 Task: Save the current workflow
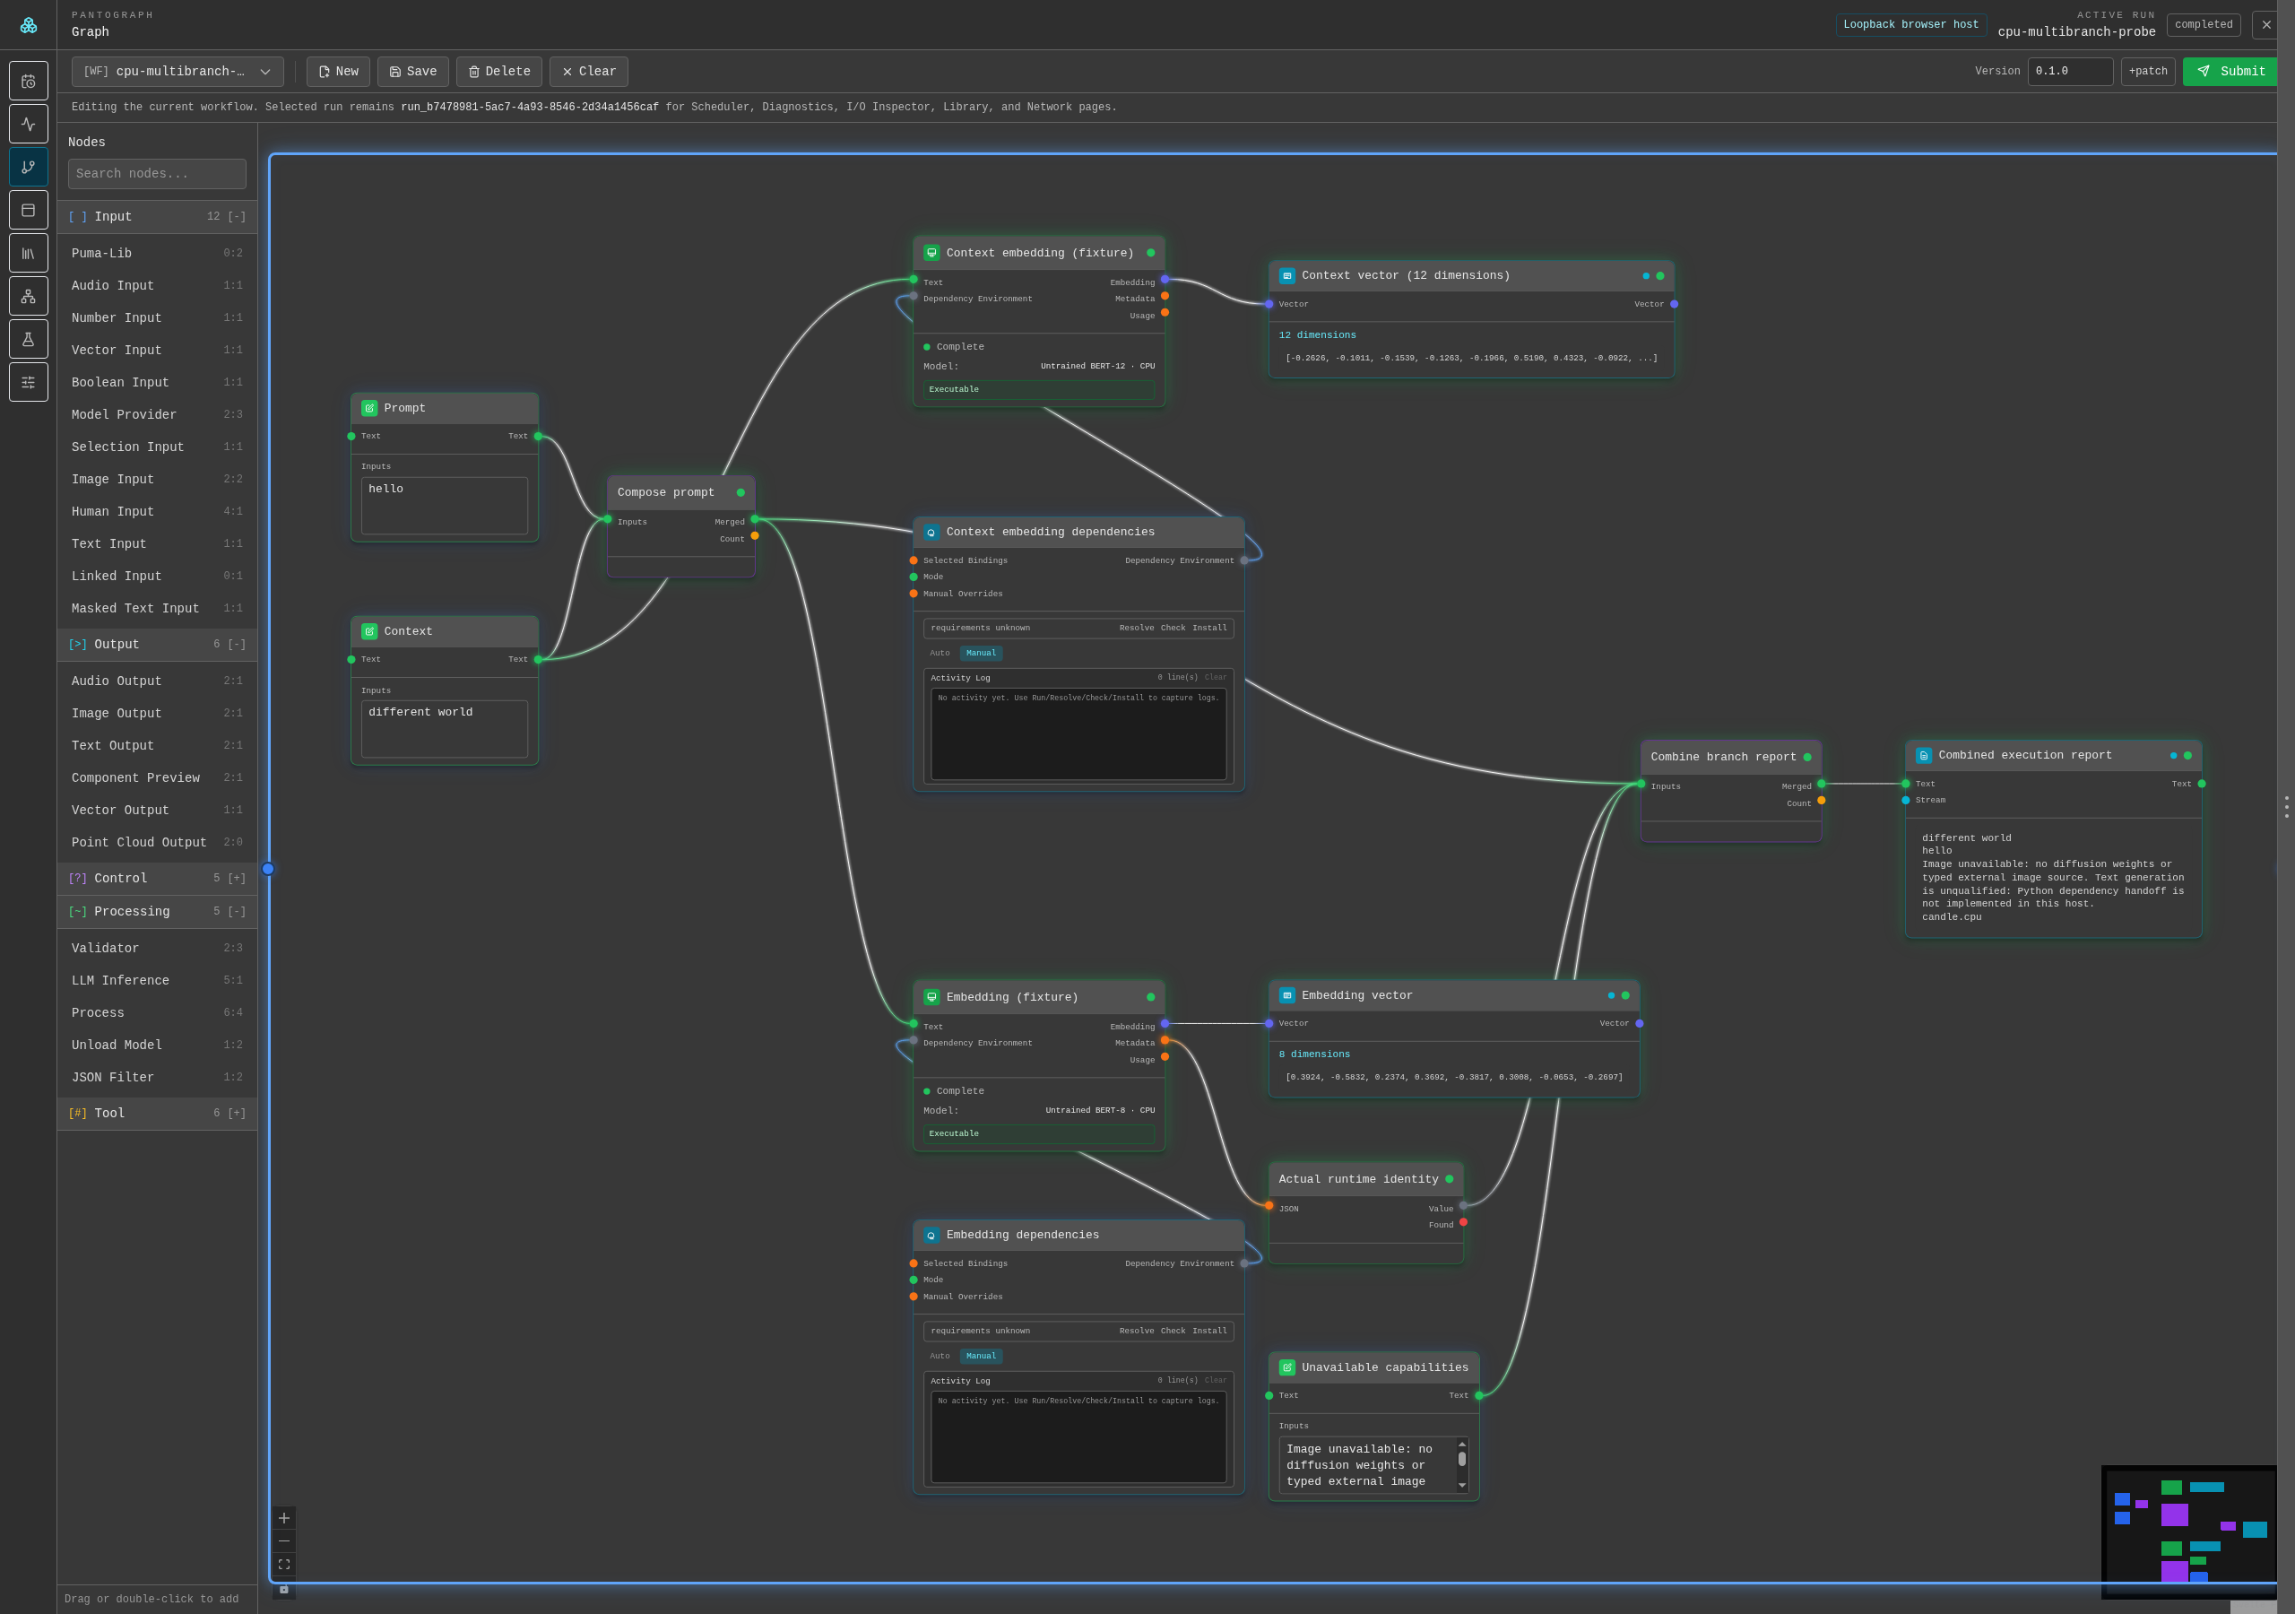tap(412, 71)
